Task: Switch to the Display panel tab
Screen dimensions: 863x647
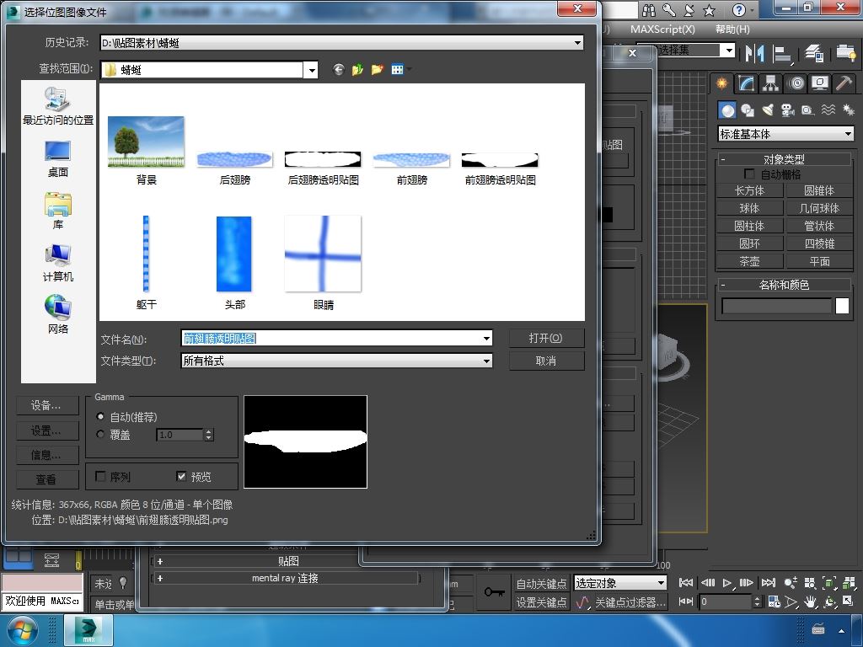Action: tap(820, 83)
